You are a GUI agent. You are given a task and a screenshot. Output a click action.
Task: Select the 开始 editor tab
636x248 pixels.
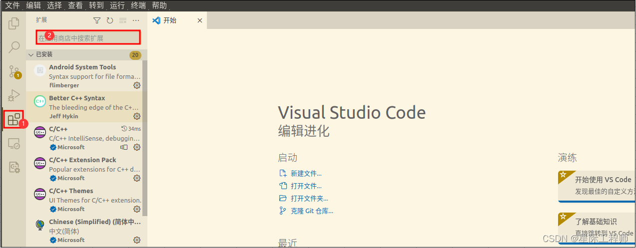177,20
